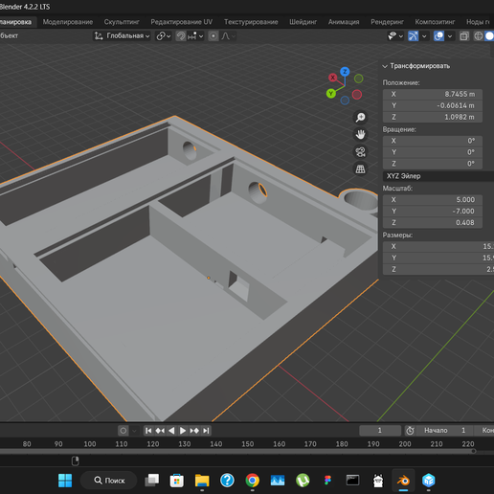This screenshot has width=494, height=494.
Task: Click the timeline horizontal scrollbar
Action: pyautogui.click(x=236, y=451)
